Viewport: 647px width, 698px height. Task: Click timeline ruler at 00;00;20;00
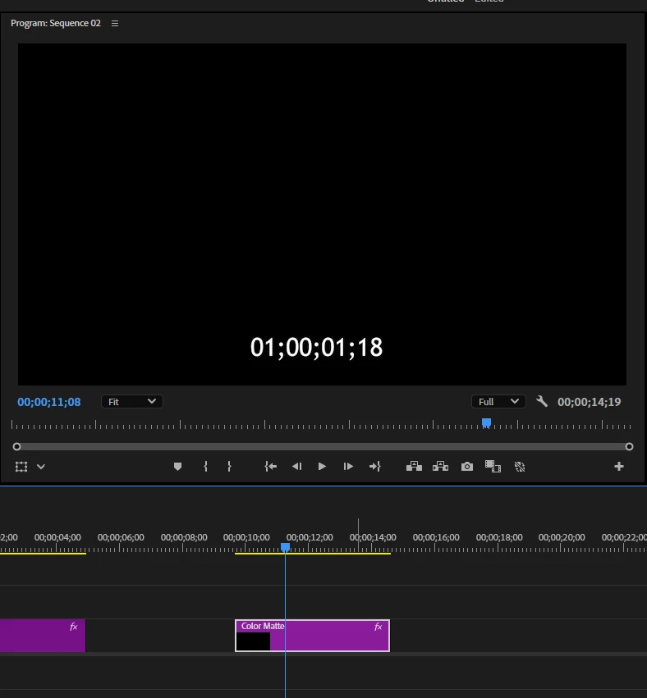[x=562, y=537]
